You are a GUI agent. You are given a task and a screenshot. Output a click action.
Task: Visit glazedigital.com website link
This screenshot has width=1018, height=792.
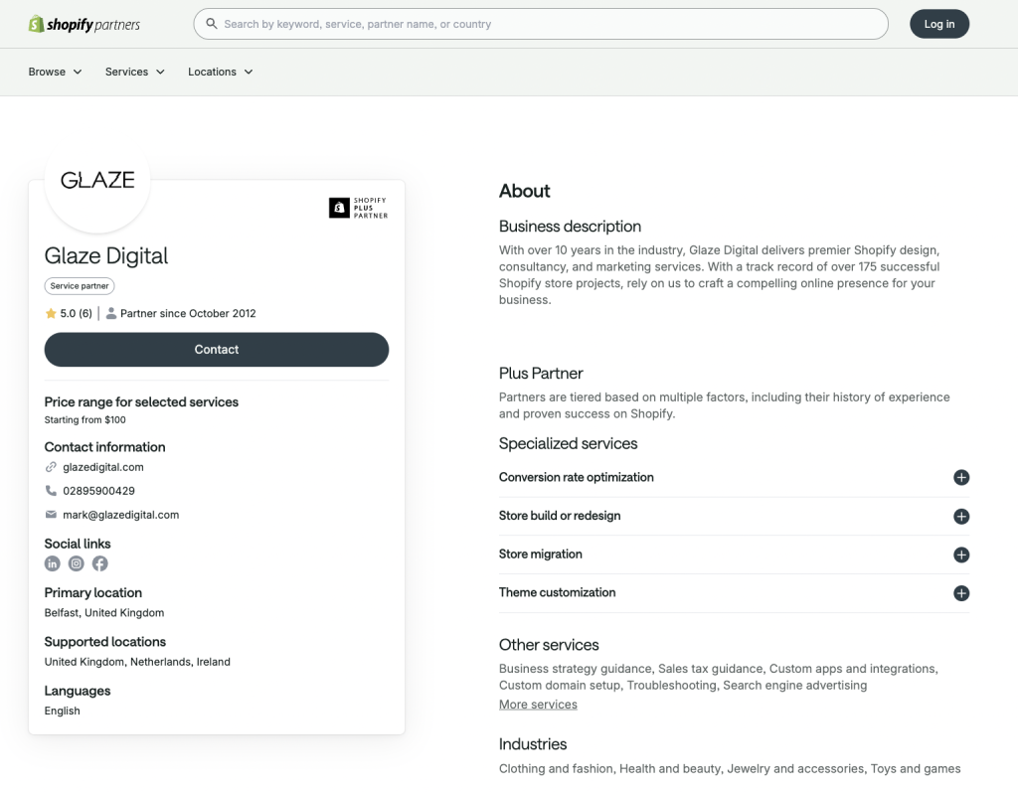pos(103,467)
